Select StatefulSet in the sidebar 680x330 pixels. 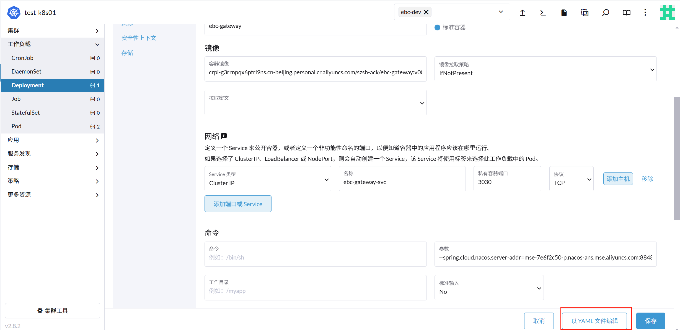coord(25,112)
